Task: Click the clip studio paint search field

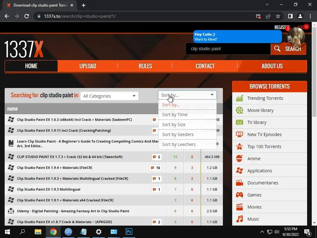Action: click(228, 49)
